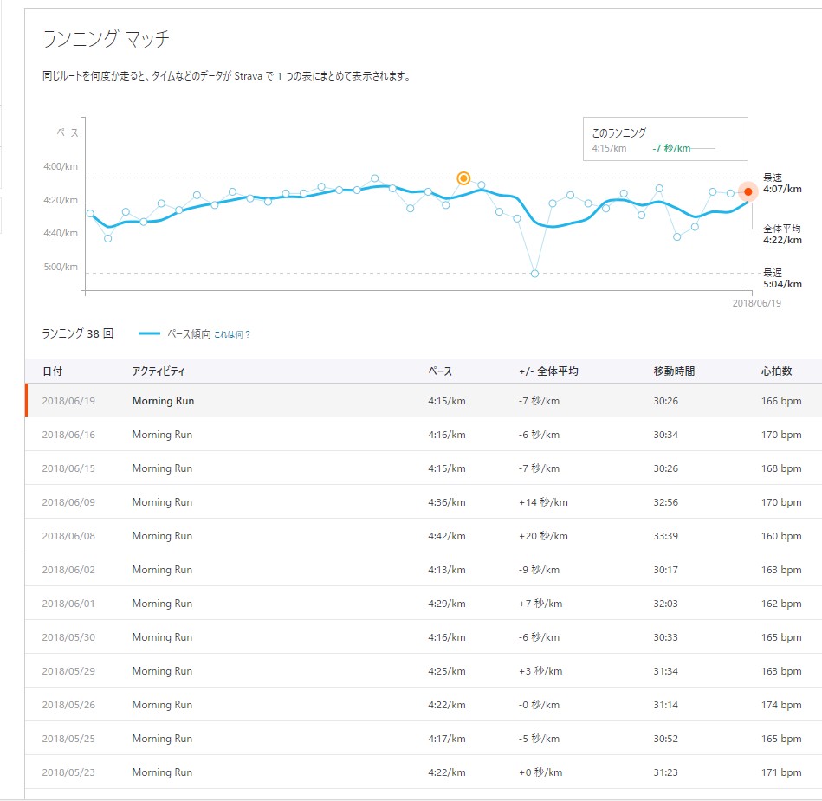Open the 2018/06/02 Morning Run activity
Image resolution: width=822 pixels, height=801 pixels.
(162, 570)
